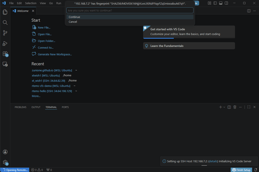Open errors and warnings status item
This screenshot has height=172, width=259.
pyautogui.click(x=37, y=170)
